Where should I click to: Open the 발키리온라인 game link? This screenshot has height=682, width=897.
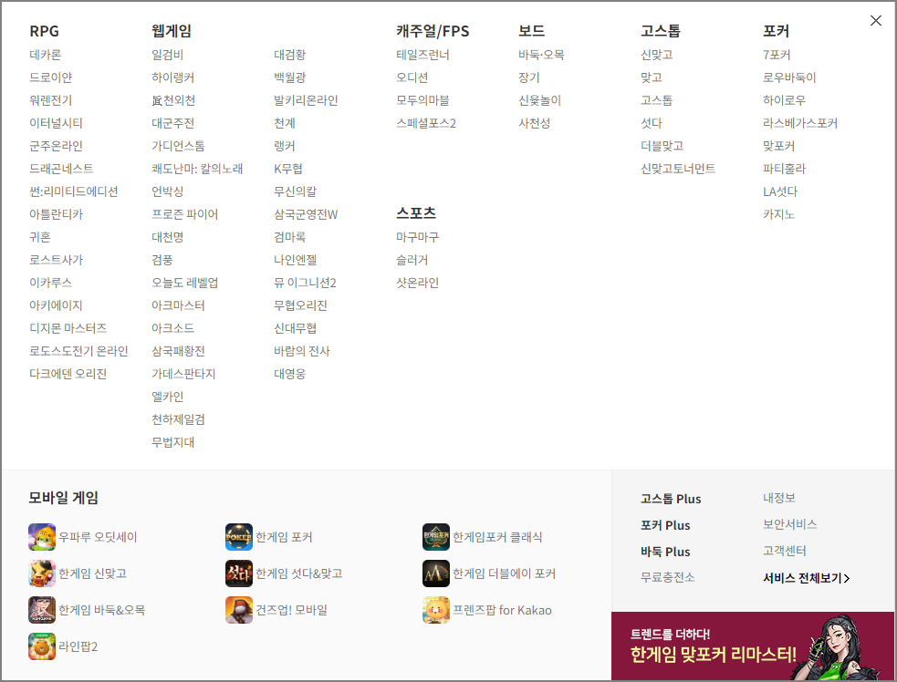306,100
